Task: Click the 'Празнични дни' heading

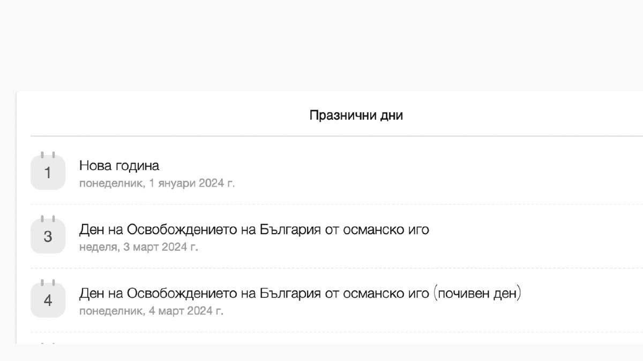Action: pyautogui.click(x=356, y=115)
